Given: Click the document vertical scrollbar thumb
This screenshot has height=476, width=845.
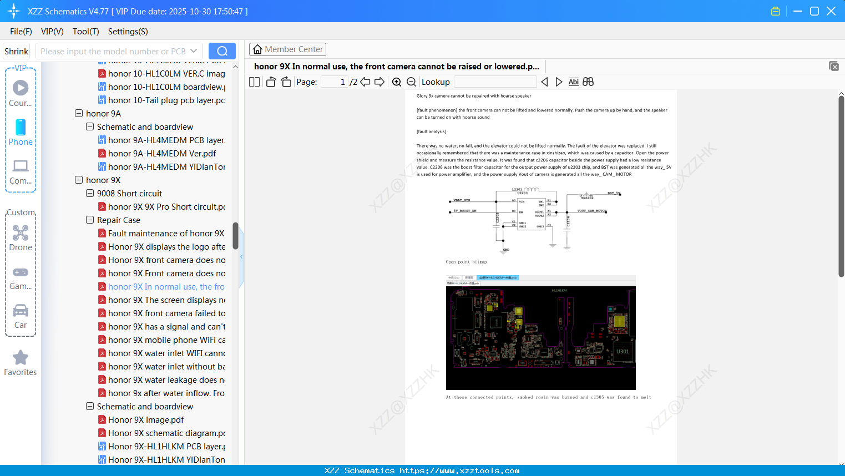Looking at the screenshot, I should 841,186.
